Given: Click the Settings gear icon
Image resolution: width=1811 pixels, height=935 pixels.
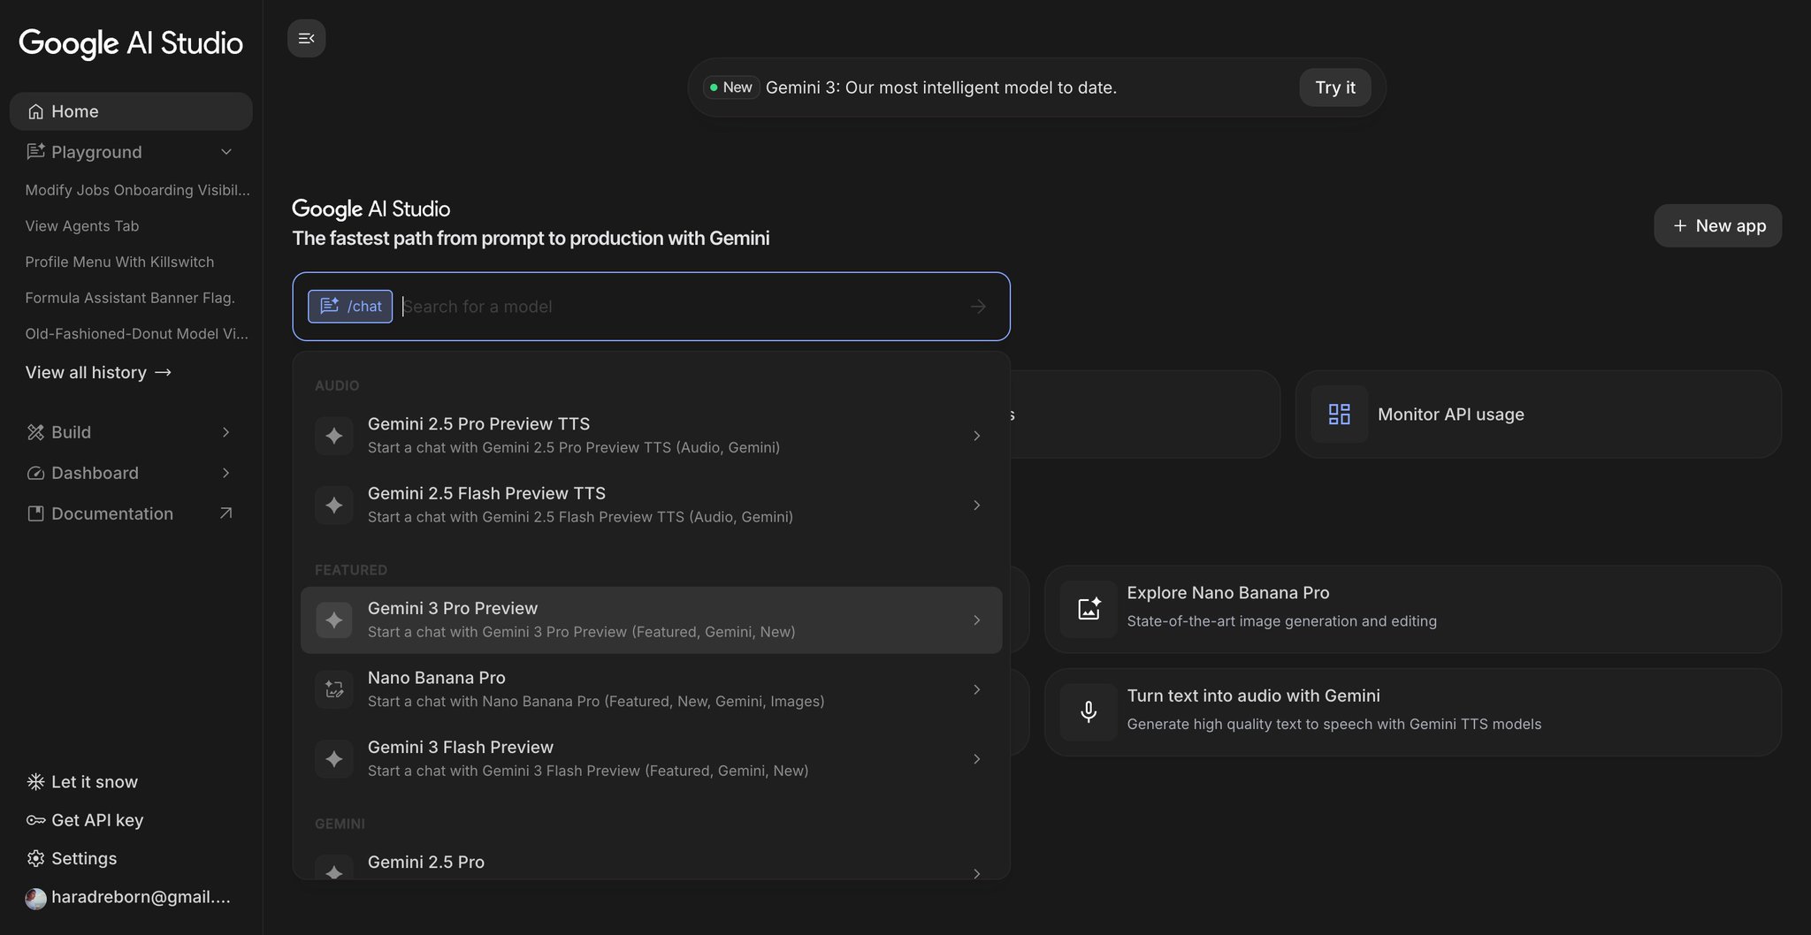Looking at the screenshot, I should [35, 858].
